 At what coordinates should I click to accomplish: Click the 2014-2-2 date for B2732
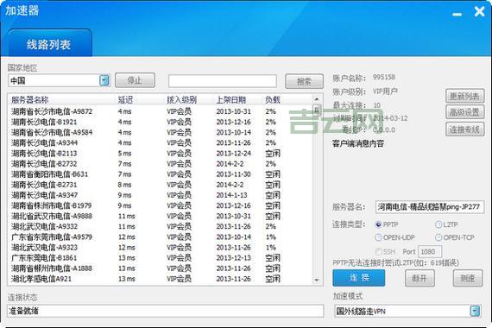click(230, 163)
